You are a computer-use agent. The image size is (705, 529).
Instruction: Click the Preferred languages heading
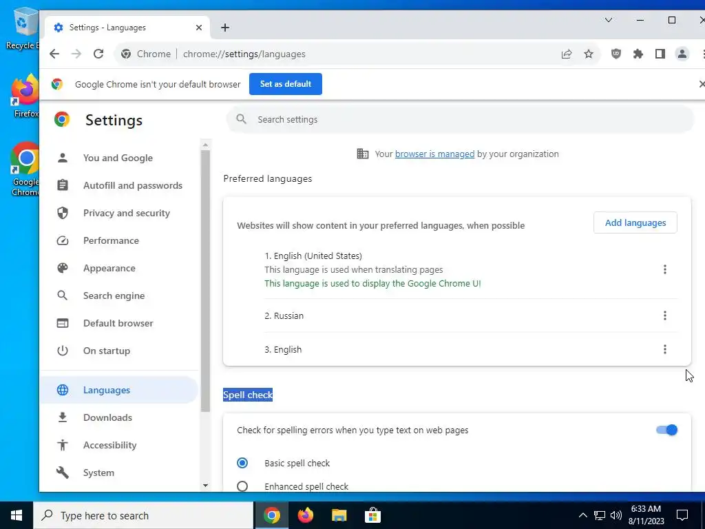coord(268,178)
